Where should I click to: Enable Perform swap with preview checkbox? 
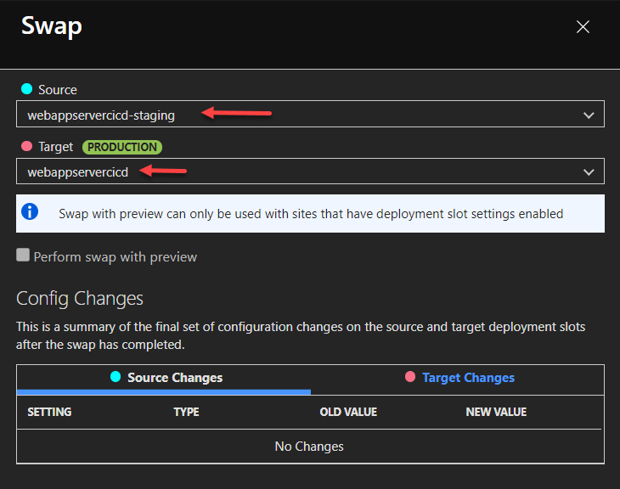coord(23,256)
